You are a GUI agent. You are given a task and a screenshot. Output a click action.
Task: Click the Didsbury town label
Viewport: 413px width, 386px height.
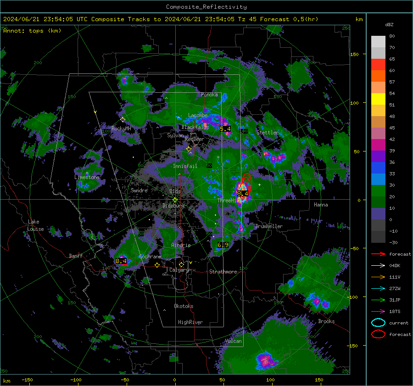[x=173, y=206]
